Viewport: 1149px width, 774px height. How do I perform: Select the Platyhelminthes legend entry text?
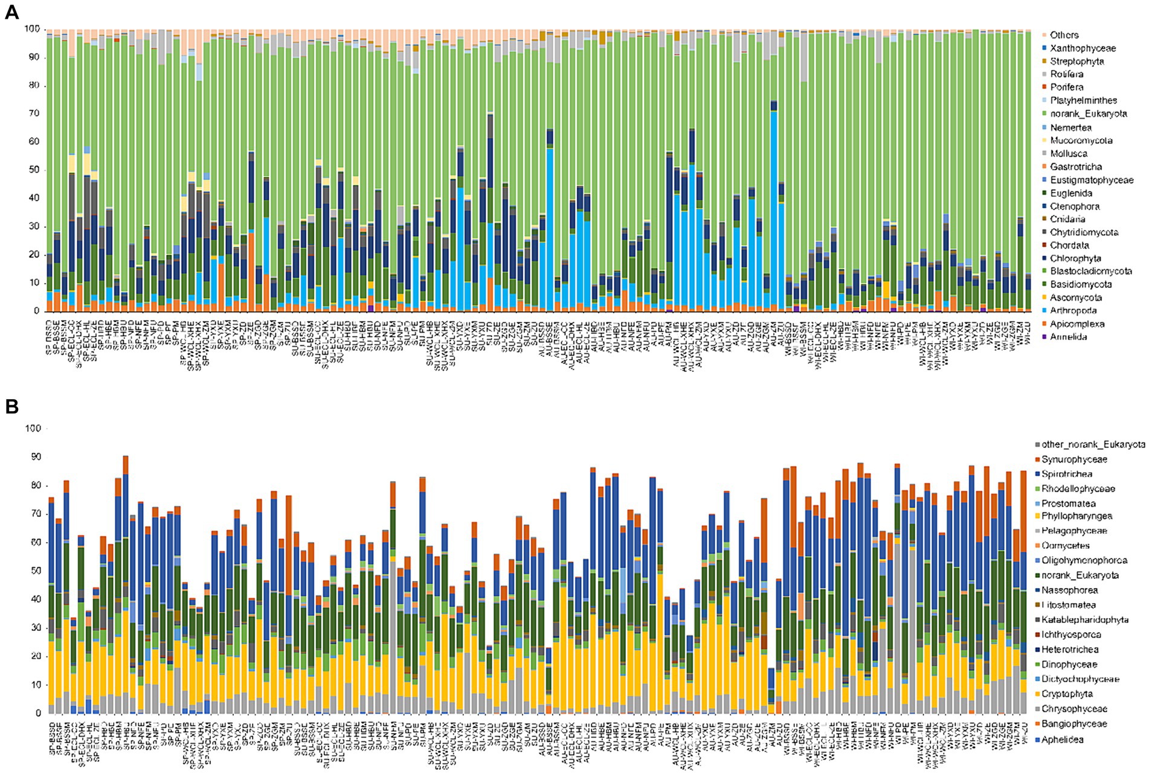tap(1083, 101)
